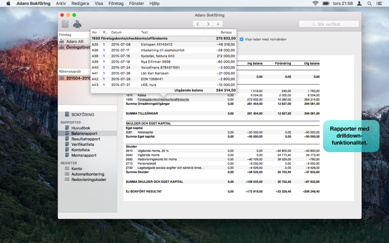The height and width of the screenshot is (243, 389).
Task: Open the Arkiv menu
Action: (x=61, y=3)
